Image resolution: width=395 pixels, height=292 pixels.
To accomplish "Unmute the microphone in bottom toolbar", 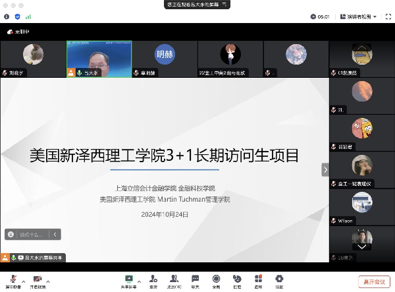I will (12, 279).
